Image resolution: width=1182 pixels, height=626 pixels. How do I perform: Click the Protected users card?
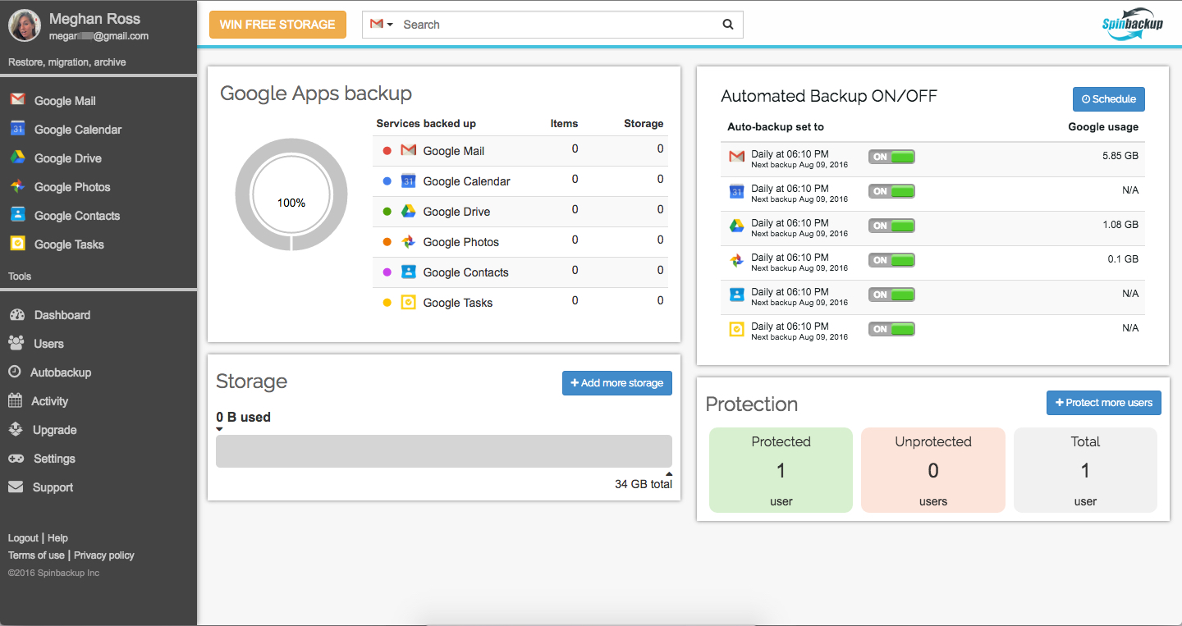pos(781,470)
